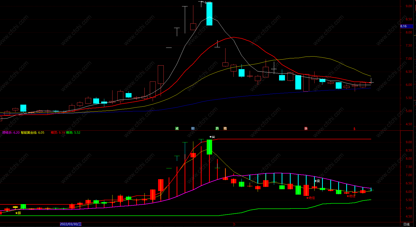Click the yellow ★跟 signal marker
Image resolution: width=416 pixels, height=227 pixels.
(18, 213)
